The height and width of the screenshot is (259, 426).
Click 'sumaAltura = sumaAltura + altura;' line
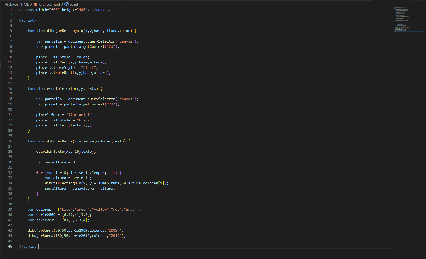click(80, 188)
